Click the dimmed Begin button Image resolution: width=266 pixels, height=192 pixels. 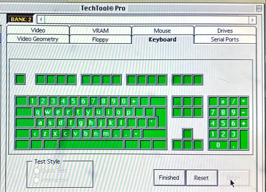click(234, 178)
